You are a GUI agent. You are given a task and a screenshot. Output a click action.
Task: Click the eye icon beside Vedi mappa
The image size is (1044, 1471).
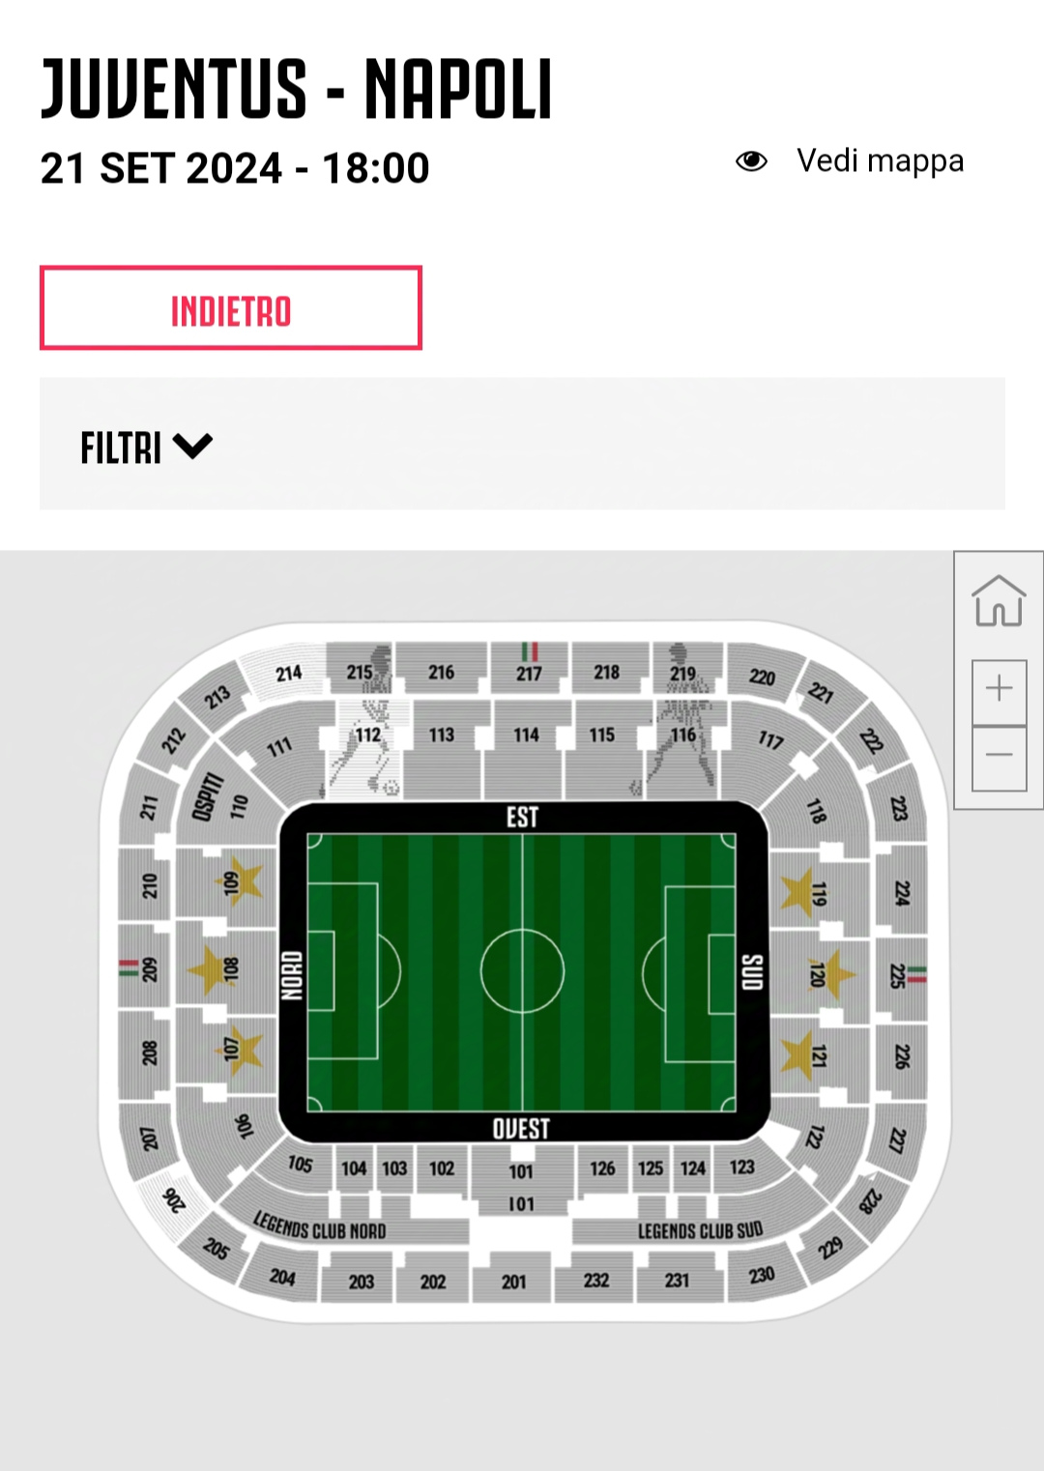tap(751, 161)
